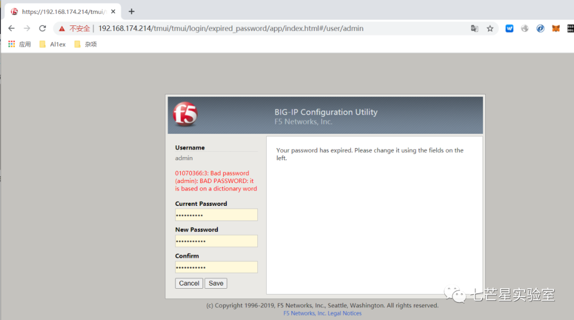Image resolution: width=574 pixels, height=320 pixels.
Task: Bookmark this page with star icon
Action: [x=490, y=29]
